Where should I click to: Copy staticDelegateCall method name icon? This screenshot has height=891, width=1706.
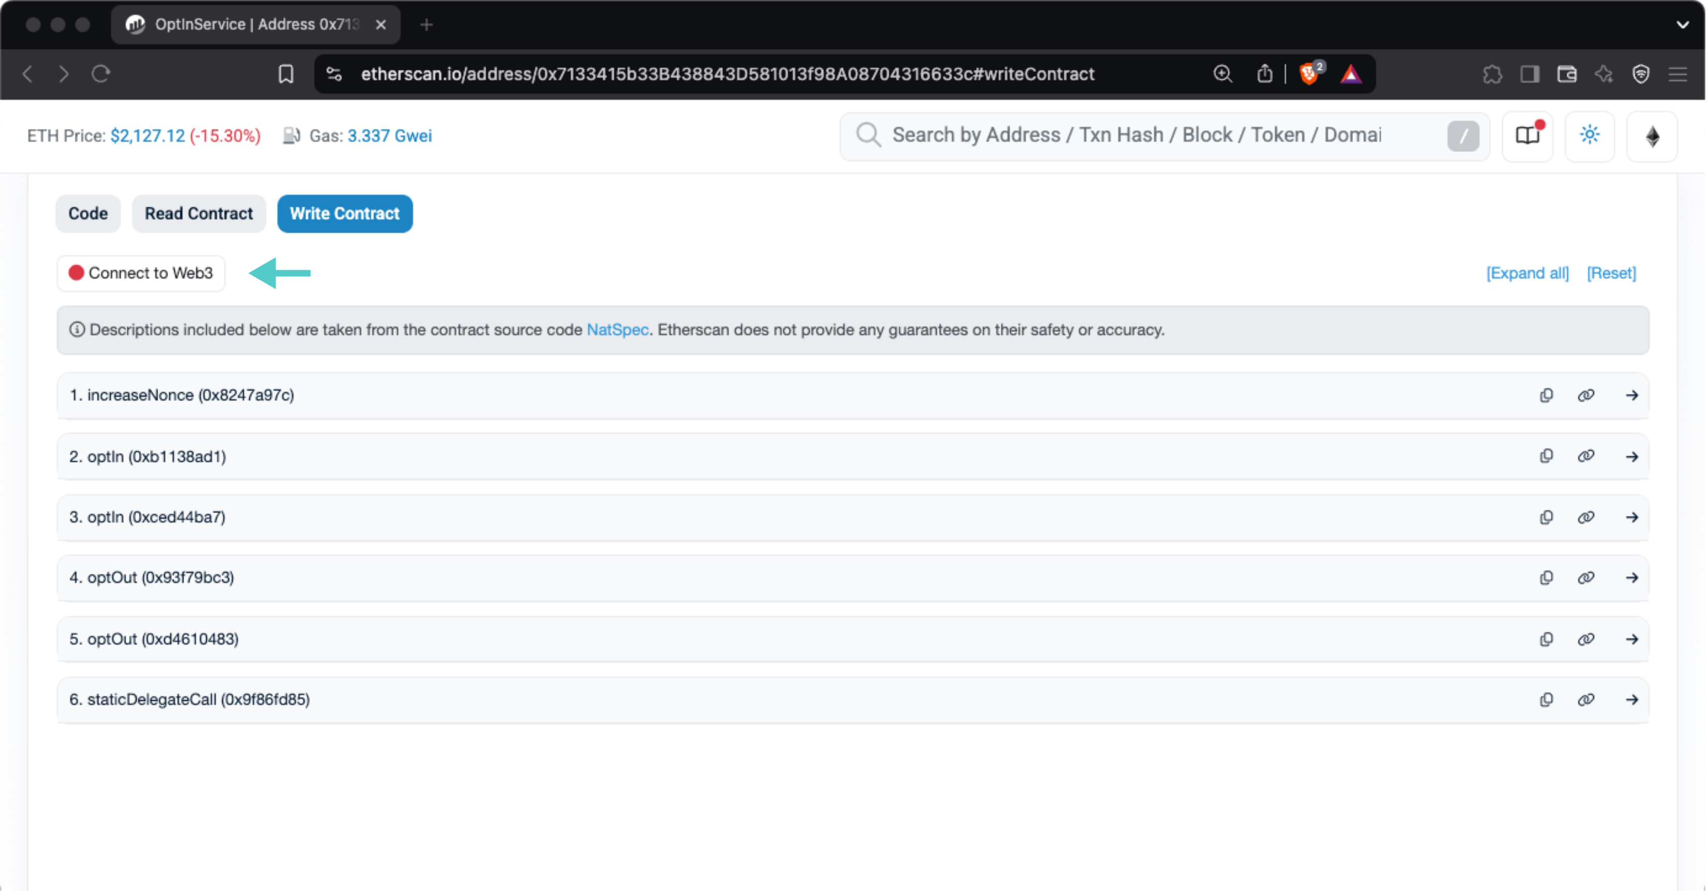1546,700
